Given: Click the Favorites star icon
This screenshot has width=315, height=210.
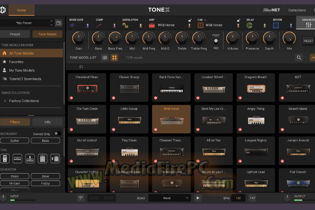Looking at the screenshot, I should [x=4, y=62].
